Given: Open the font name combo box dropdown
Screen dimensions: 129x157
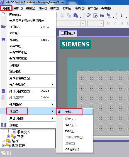Looking at the screenshot, I should pyautogui.click(x=83, y=24).
